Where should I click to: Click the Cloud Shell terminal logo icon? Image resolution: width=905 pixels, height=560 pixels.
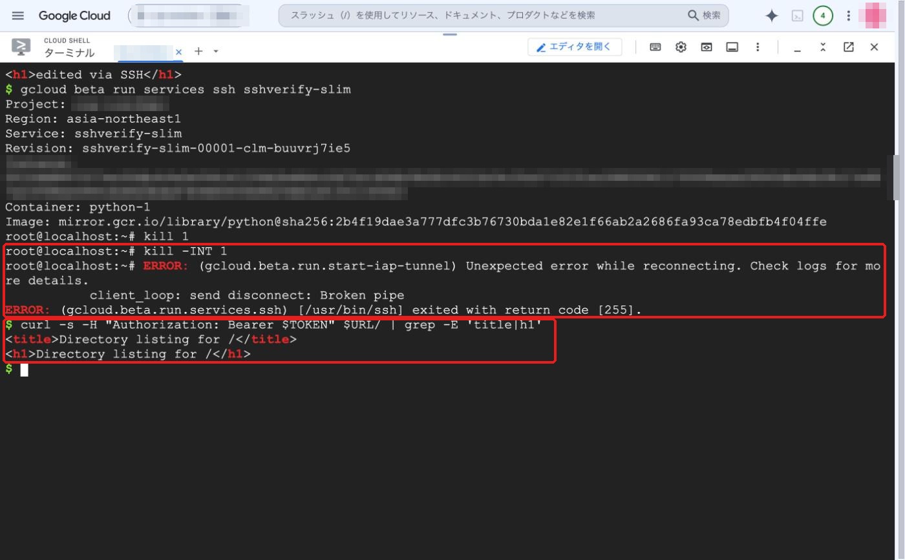tap(21, 47)
